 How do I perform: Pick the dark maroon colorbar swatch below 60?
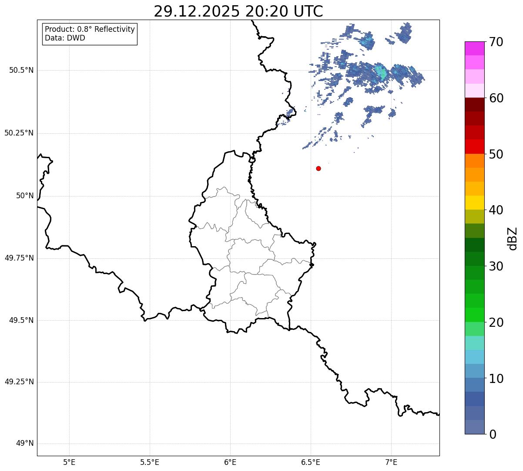point(474,105)
